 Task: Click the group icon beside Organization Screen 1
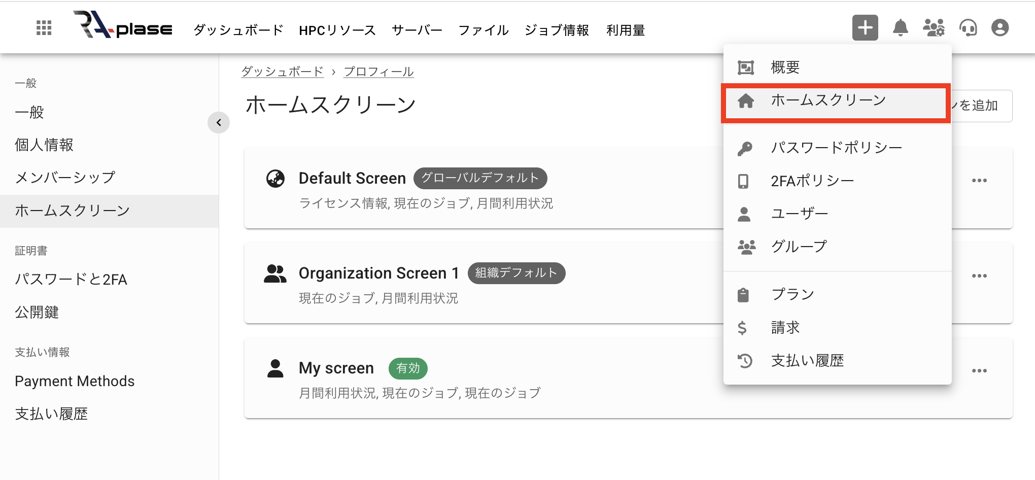[x=275, y=273]
